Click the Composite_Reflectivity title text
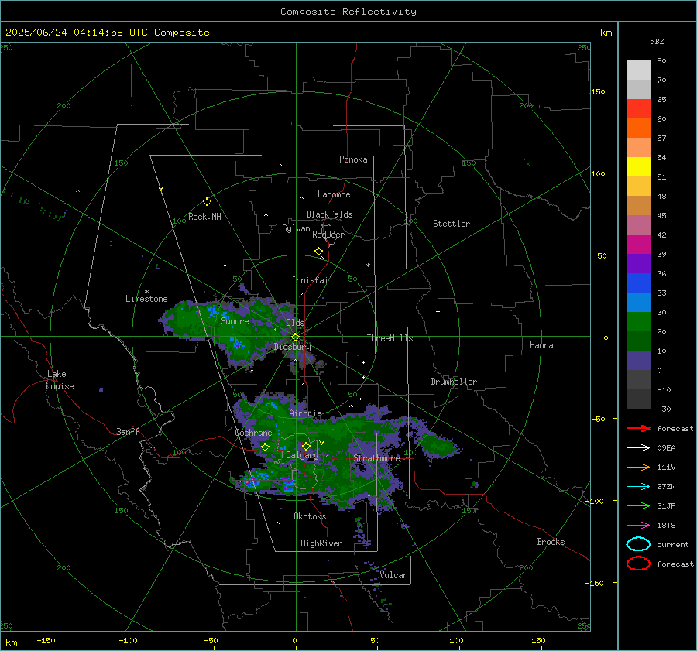 (x=348, y=12)
